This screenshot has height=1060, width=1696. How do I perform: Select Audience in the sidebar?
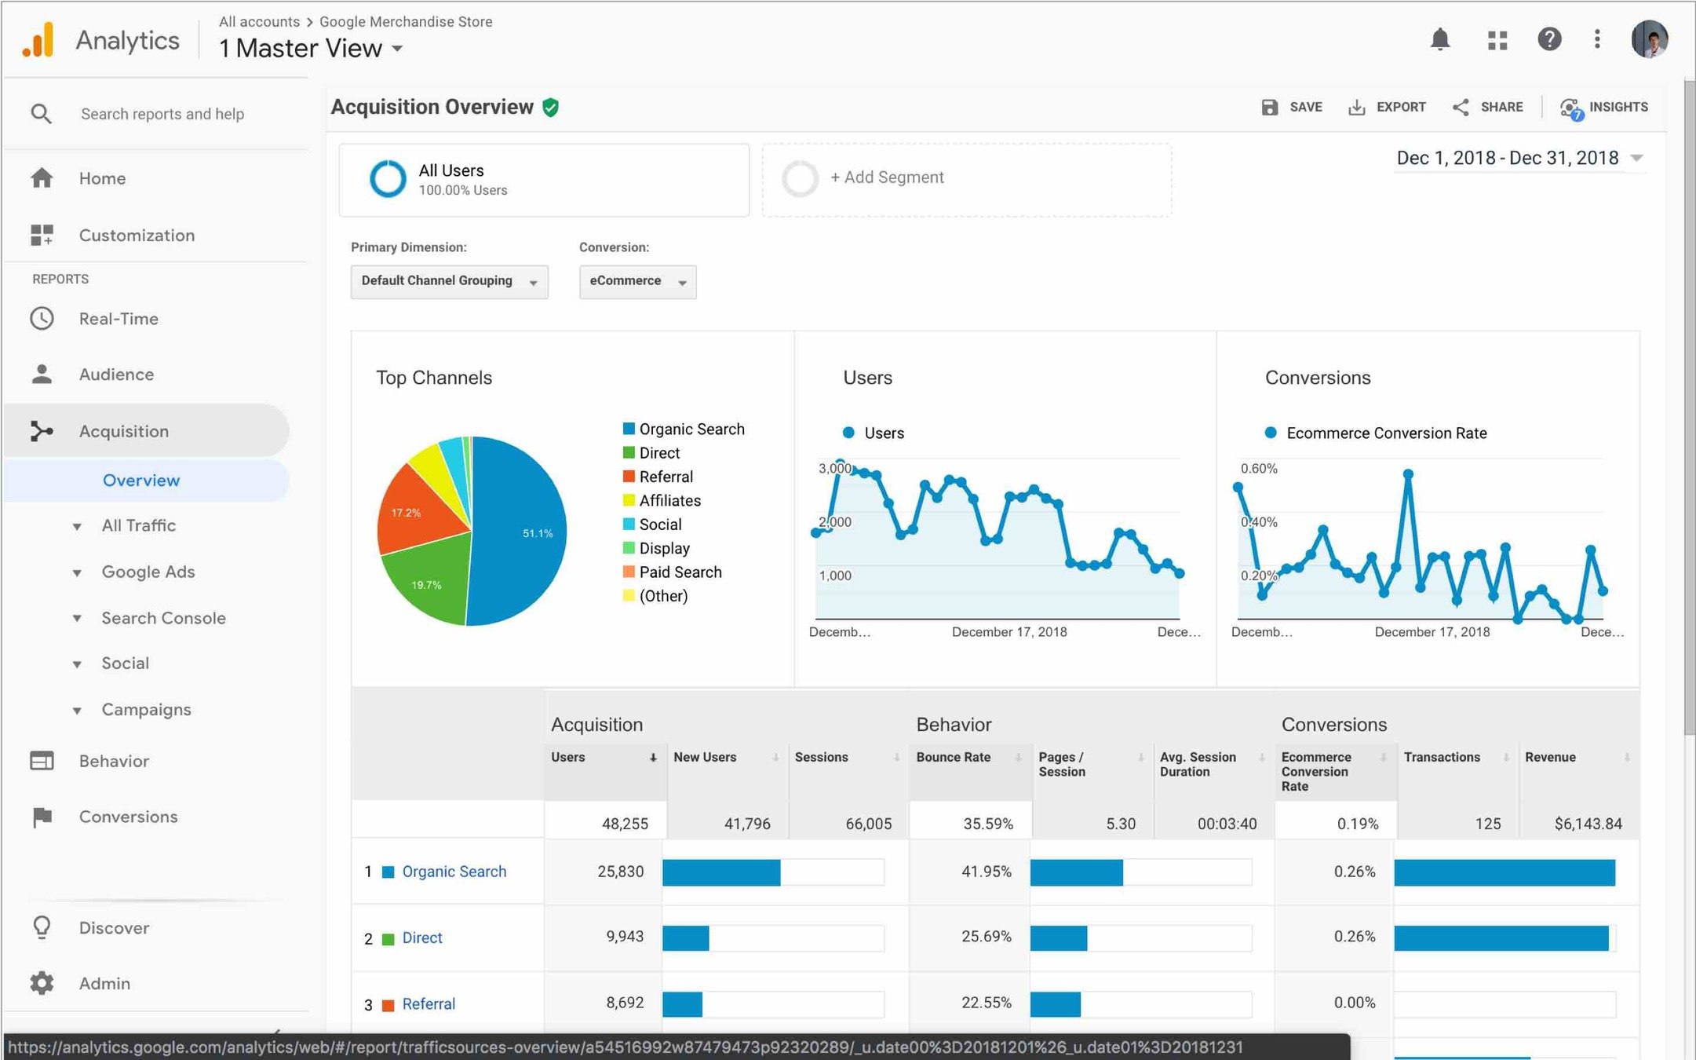coord(116,375)
